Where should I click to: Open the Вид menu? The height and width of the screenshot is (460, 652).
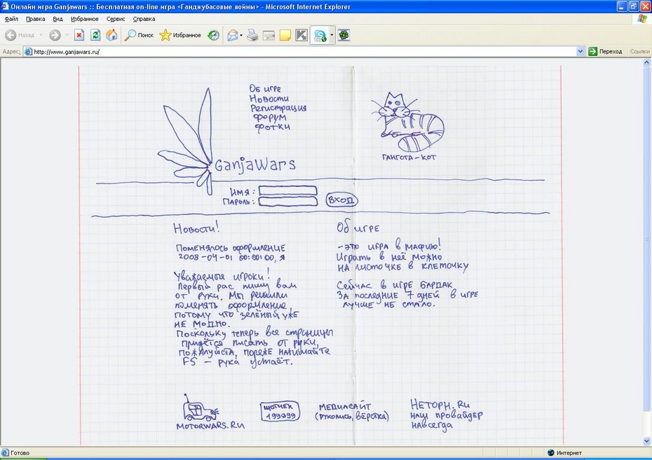tap(57, 19)
